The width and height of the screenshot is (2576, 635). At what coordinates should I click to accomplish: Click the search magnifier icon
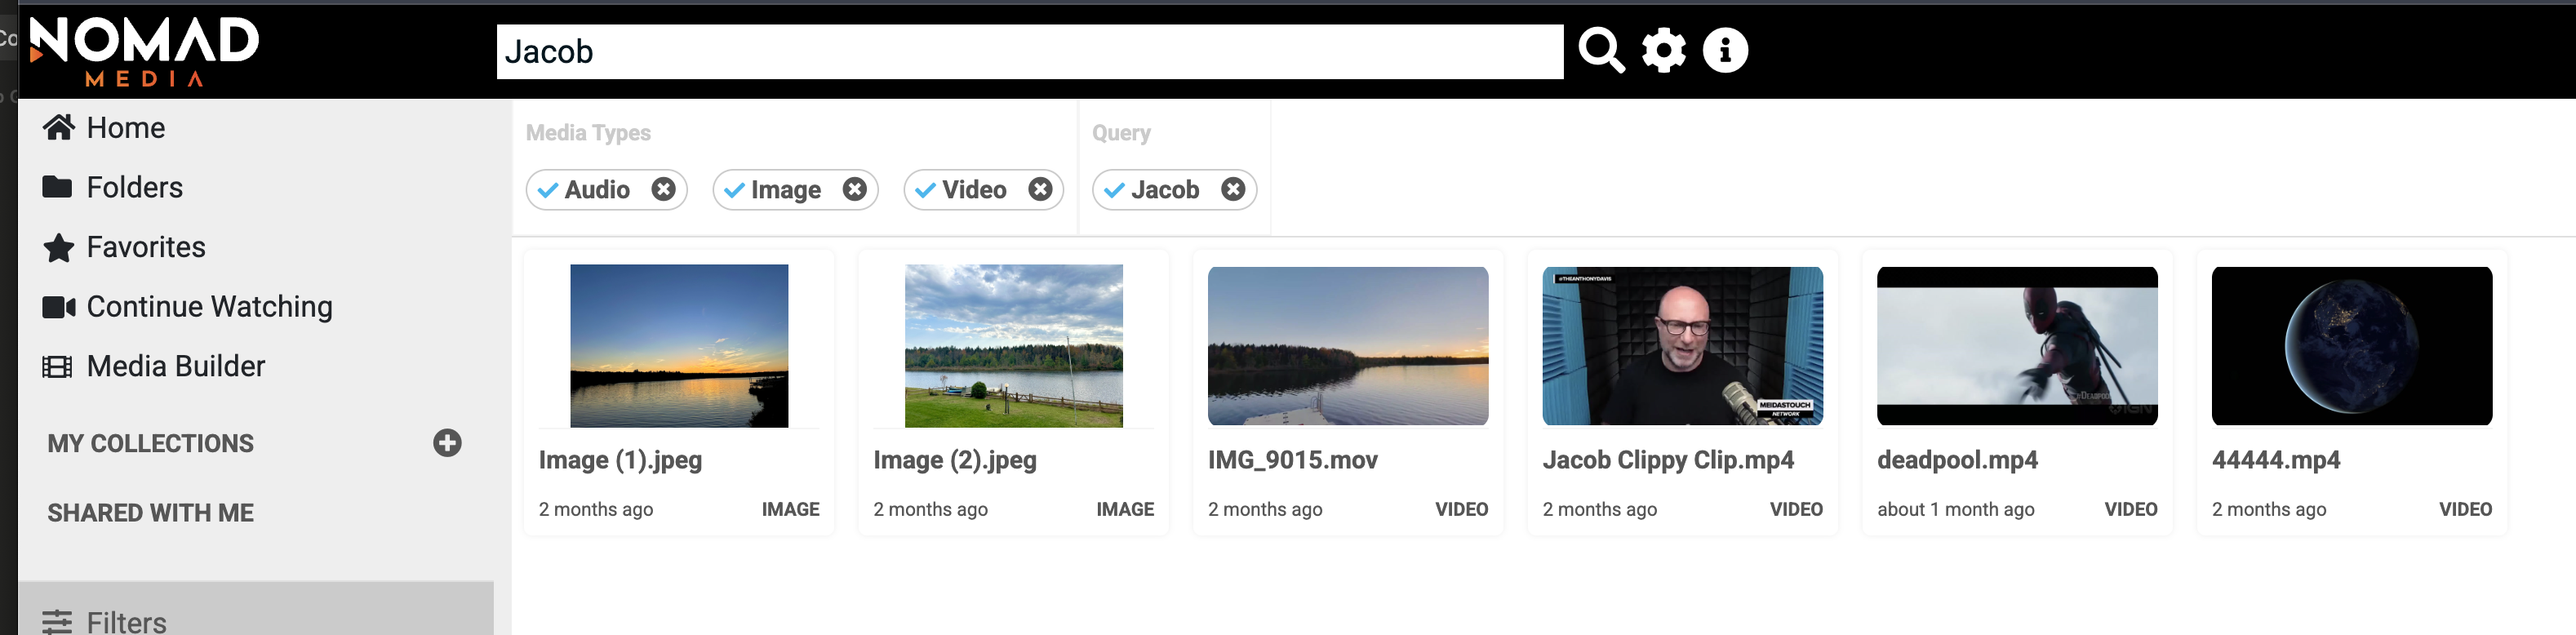pyautogui.click(x=1601, y=51)
